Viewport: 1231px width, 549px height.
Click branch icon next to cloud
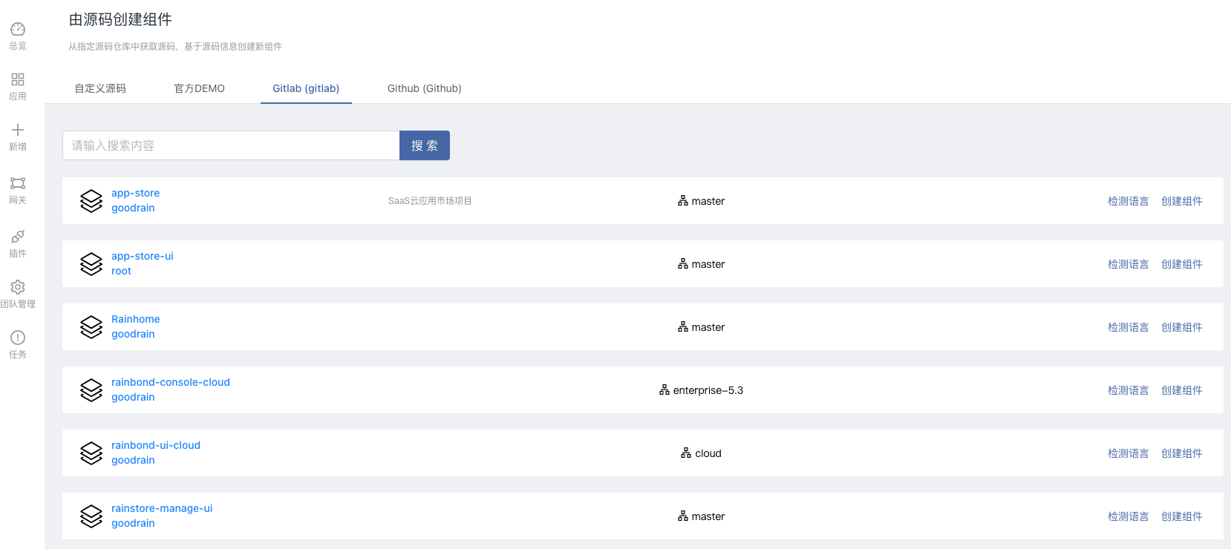point(686,453)
